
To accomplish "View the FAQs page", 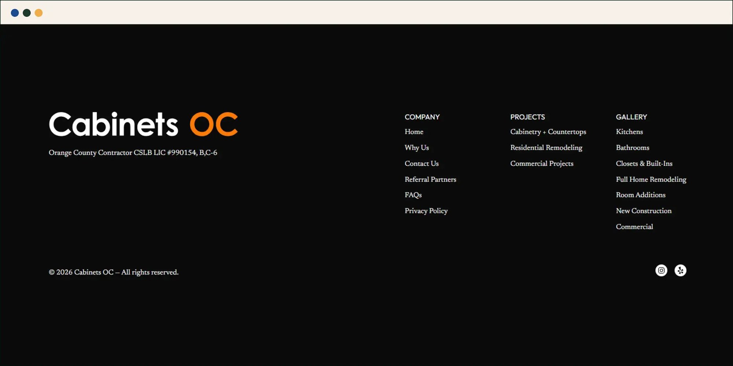I will point(413,195).
